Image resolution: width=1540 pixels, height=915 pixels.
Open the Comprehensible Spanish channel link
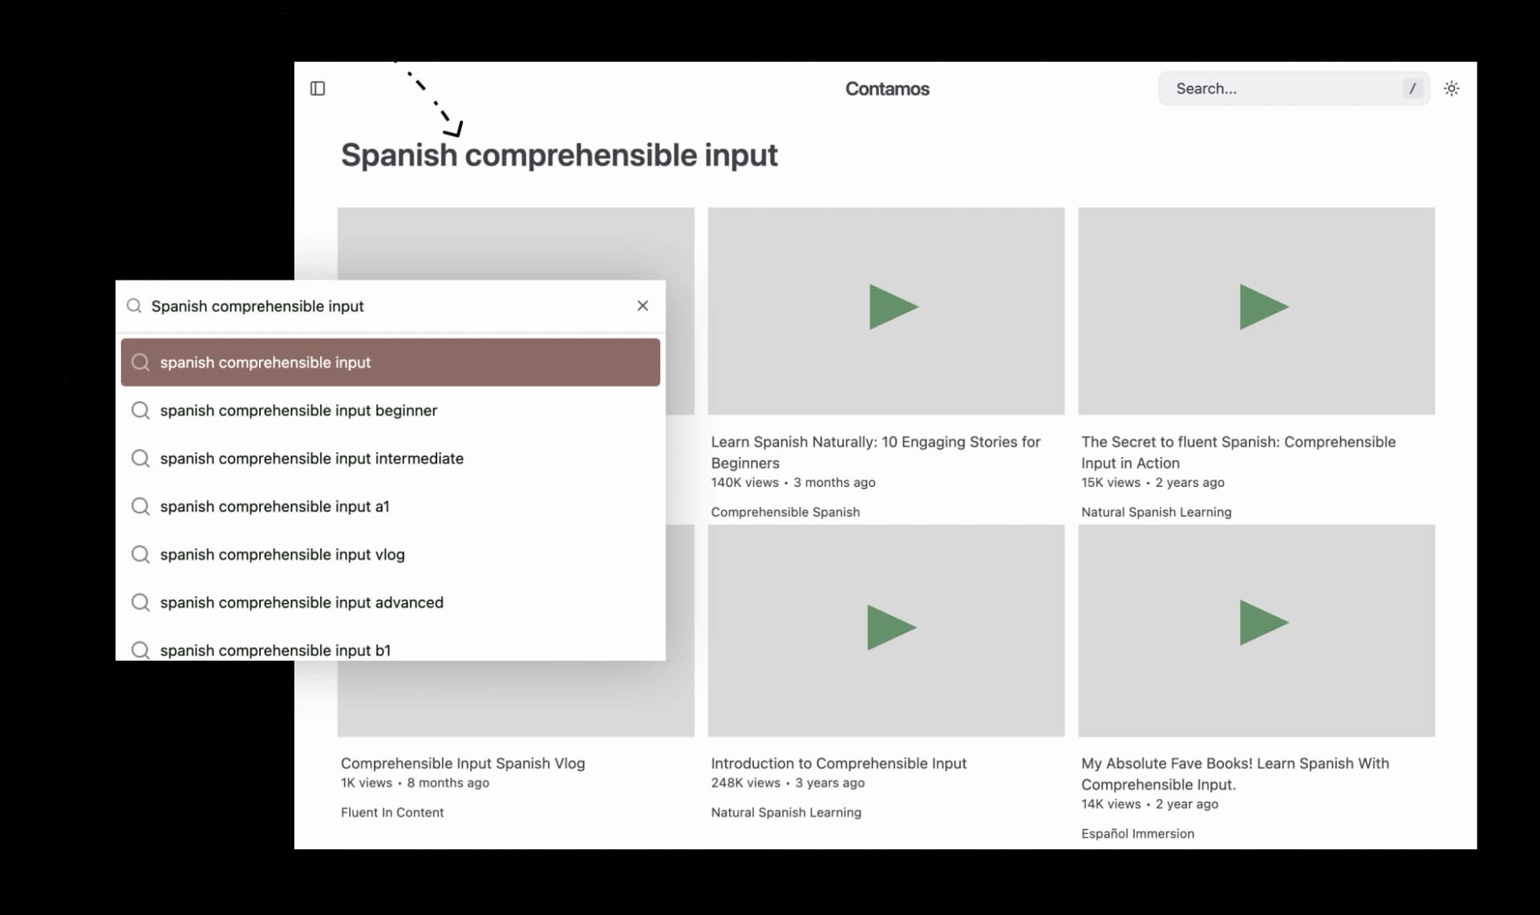[784, 512]
